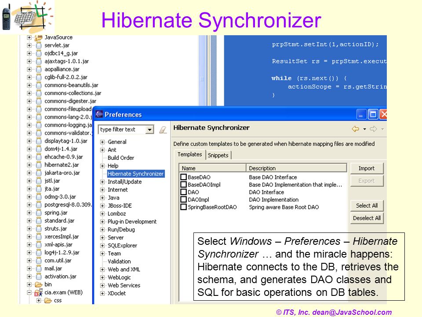Click the mail.jar jar icon

pos(39,269)
